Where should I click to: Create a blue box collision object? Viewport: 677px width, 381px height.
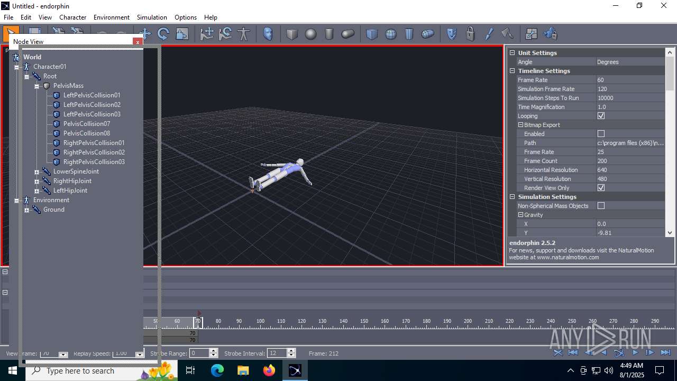point(372,34)
